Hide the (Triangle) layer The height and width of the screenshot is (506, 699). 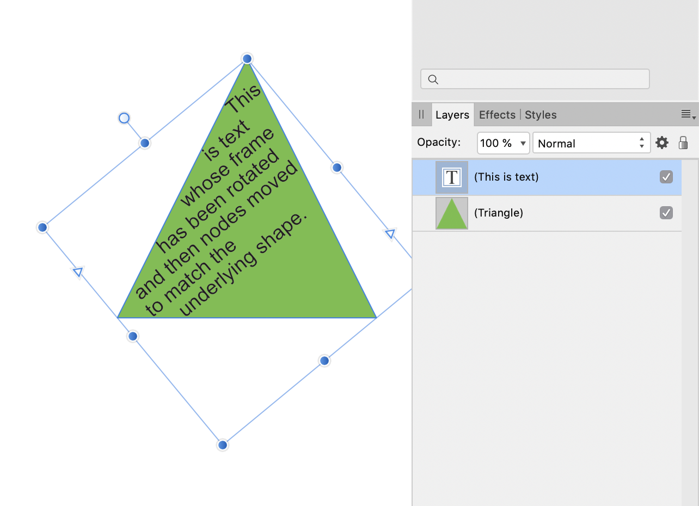click(666, 213)
